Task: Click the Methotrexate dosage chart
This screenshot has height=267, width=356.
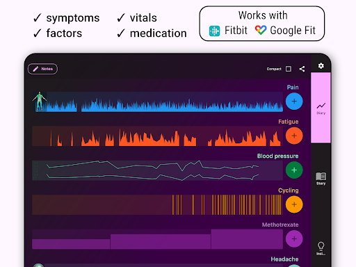Action: pyautogui.click(x=157, y=239)
